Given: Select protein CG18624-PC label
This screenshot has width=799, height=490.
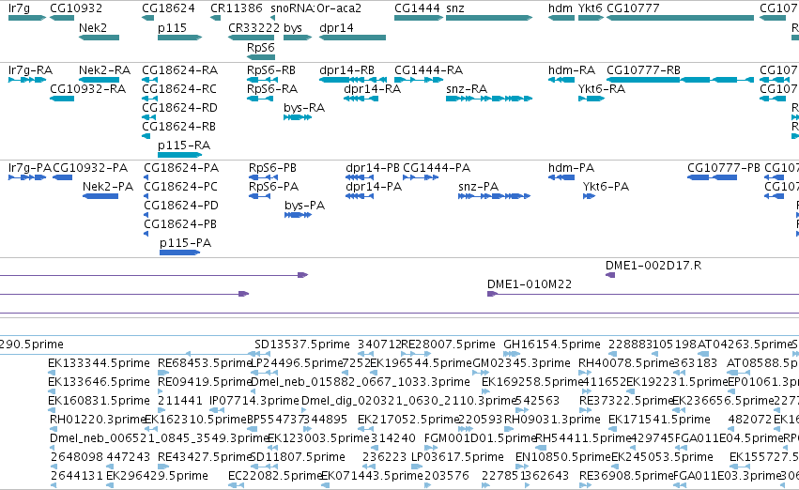Looking at the screenshot, I should point(181,187).
